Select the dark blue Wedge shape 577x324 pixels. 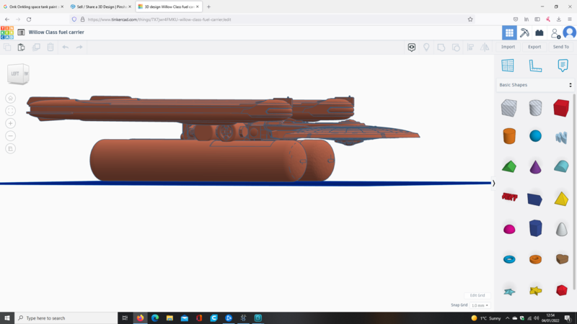coord(534,199)
